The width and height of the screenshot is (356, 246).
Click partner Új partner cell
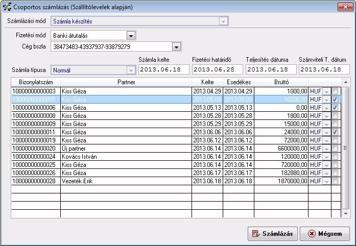(126, 149)
